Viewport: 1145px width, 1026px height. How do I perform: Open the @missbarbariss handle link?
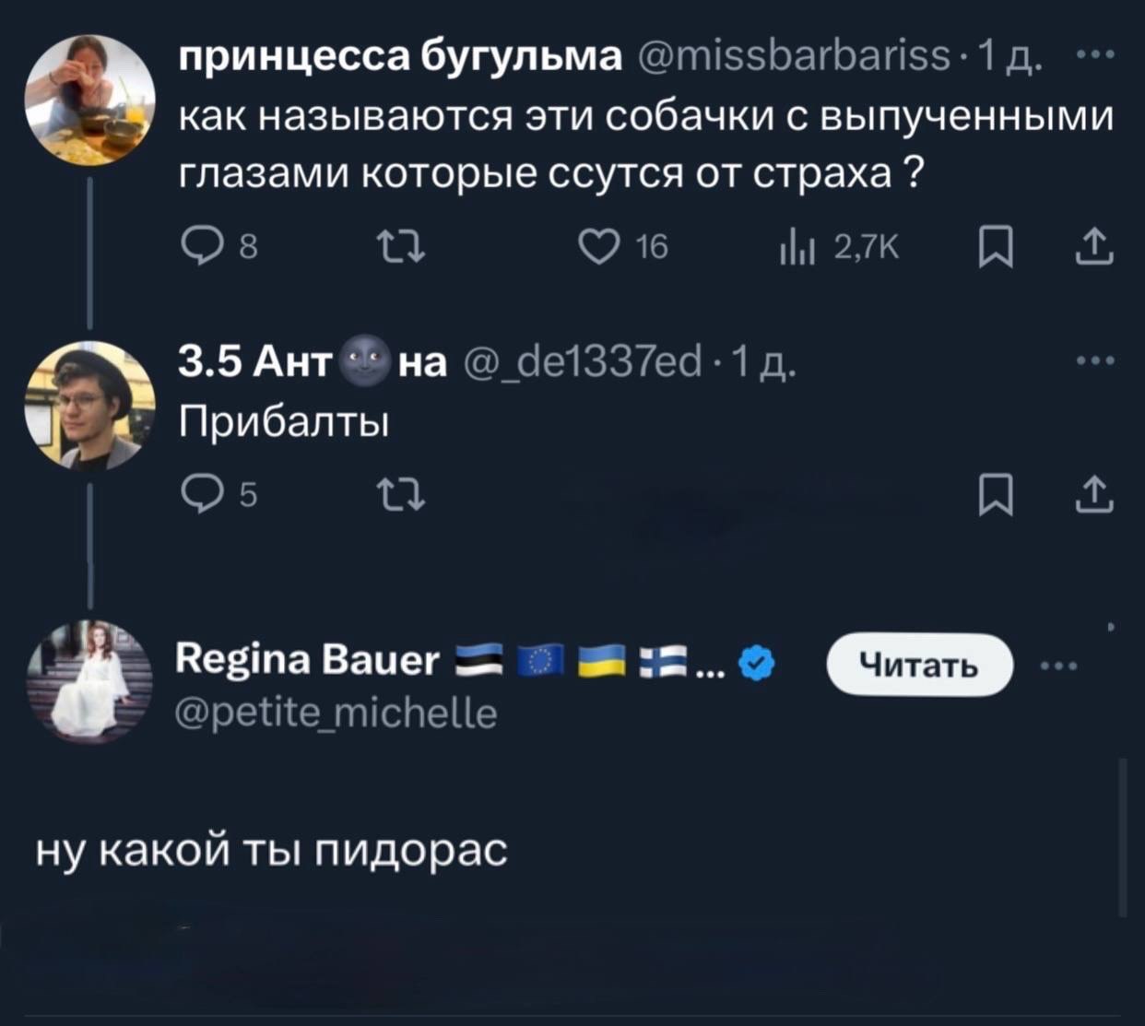(793, 57)
